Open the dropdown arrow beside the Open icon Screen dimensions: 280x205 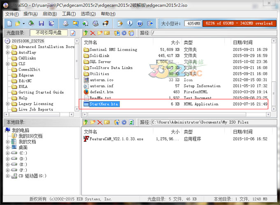[23, 23]
